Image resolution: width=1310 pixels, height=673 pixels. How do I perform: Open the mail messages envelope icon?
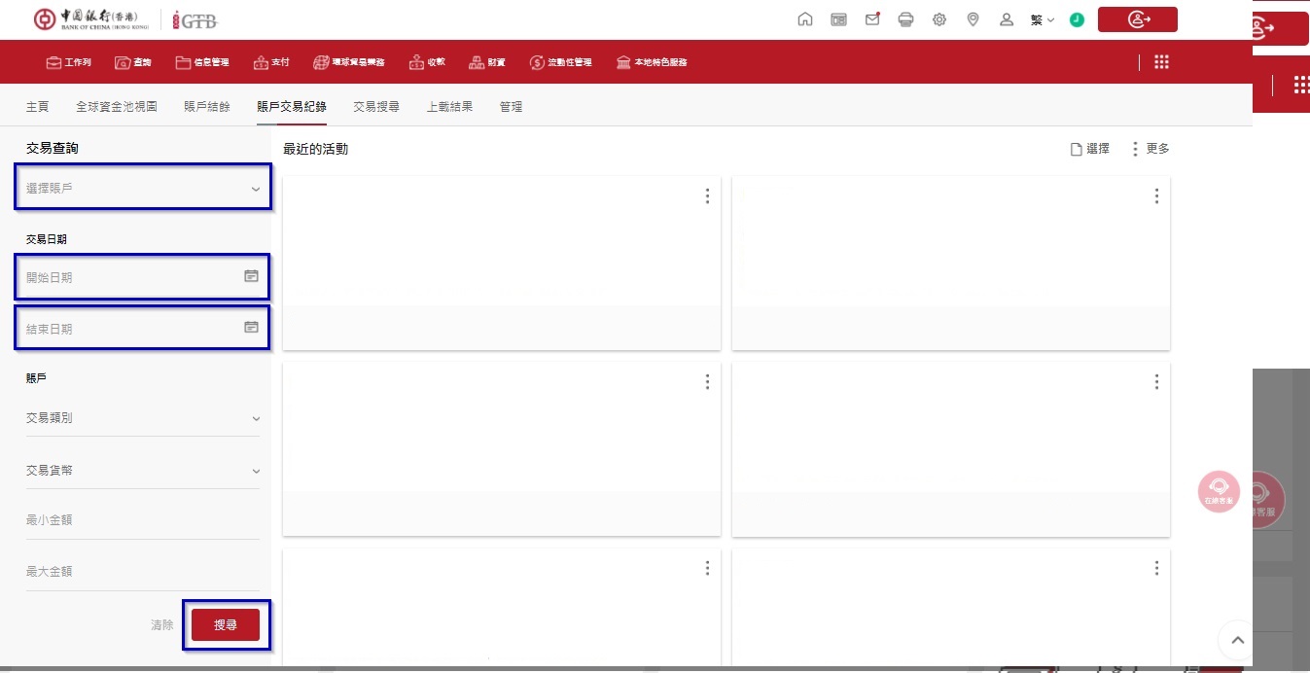872,19
